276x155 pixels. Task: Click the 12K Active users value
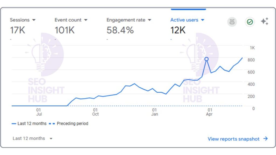point(178,30)
